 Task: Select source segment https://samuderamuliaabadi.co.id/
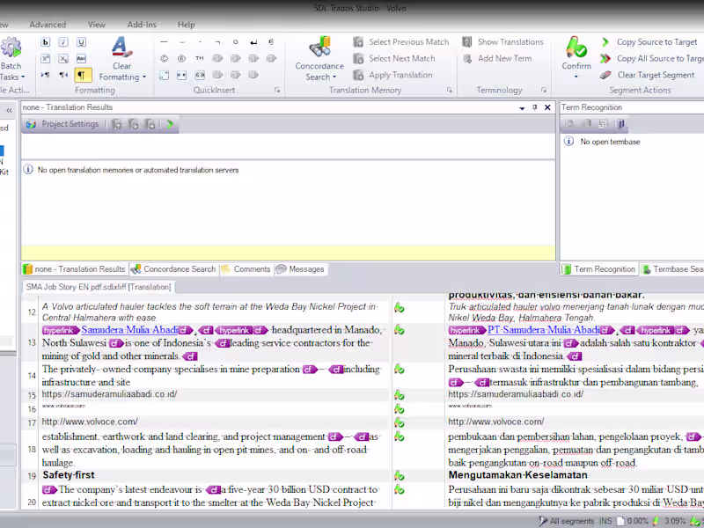coord(109,394)
